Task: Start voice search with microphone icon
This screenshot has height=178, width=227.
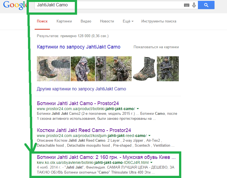Action: 194,5
